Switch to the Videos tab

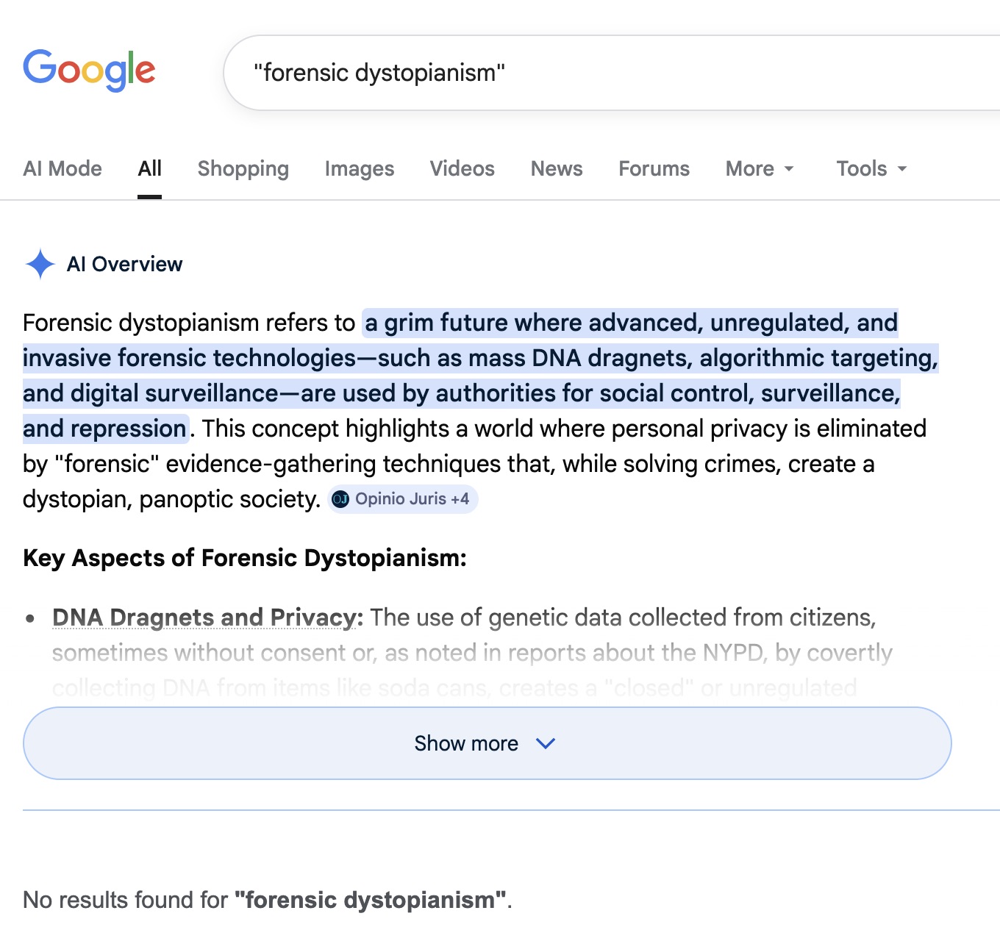click(462, 168)
